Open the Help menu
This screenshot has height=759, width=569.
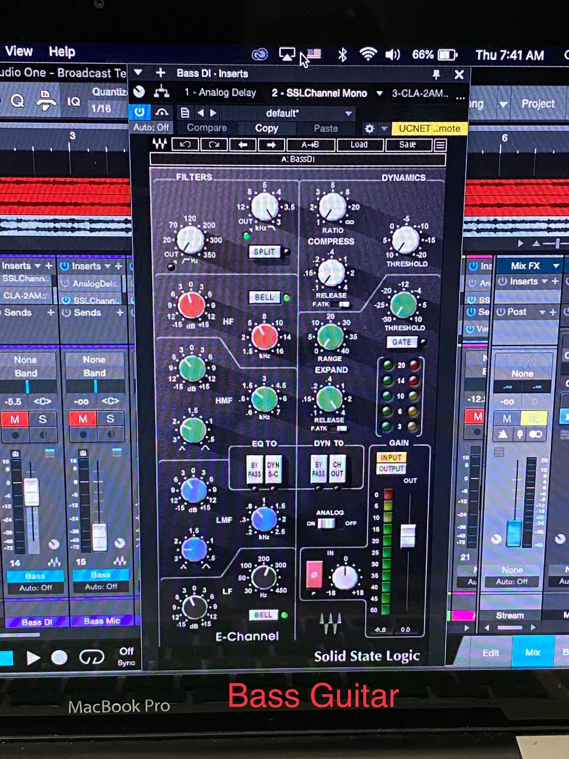[x=62, y=52]
